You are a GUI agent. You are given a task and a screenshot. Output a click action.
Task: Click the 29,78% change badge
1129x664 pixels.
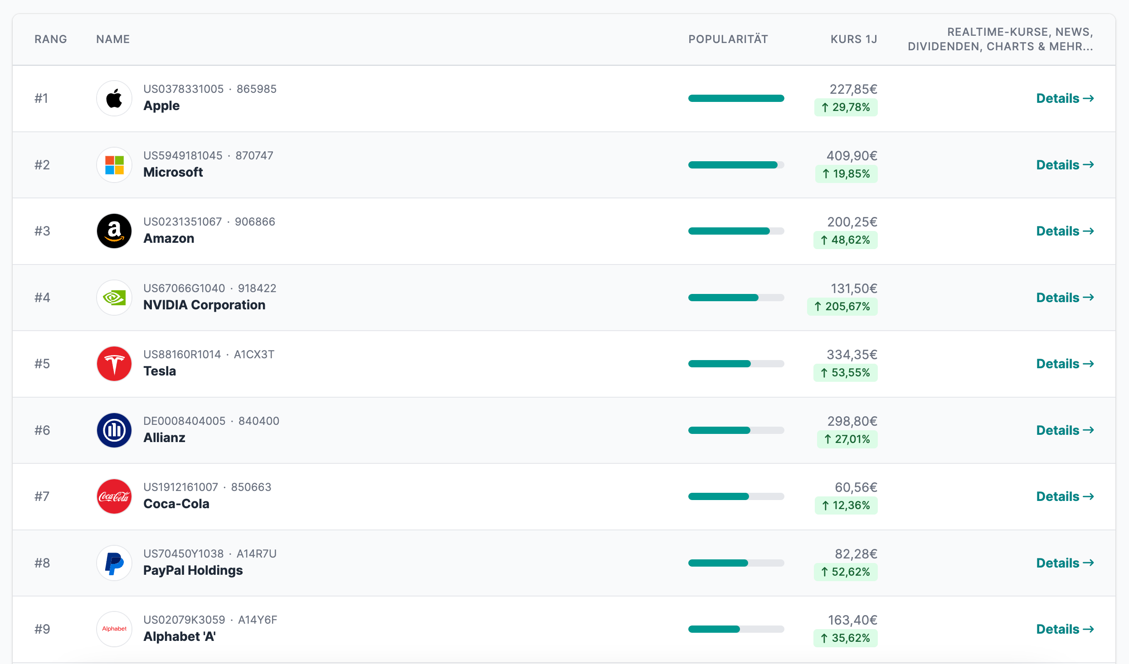tap(846, 107)
